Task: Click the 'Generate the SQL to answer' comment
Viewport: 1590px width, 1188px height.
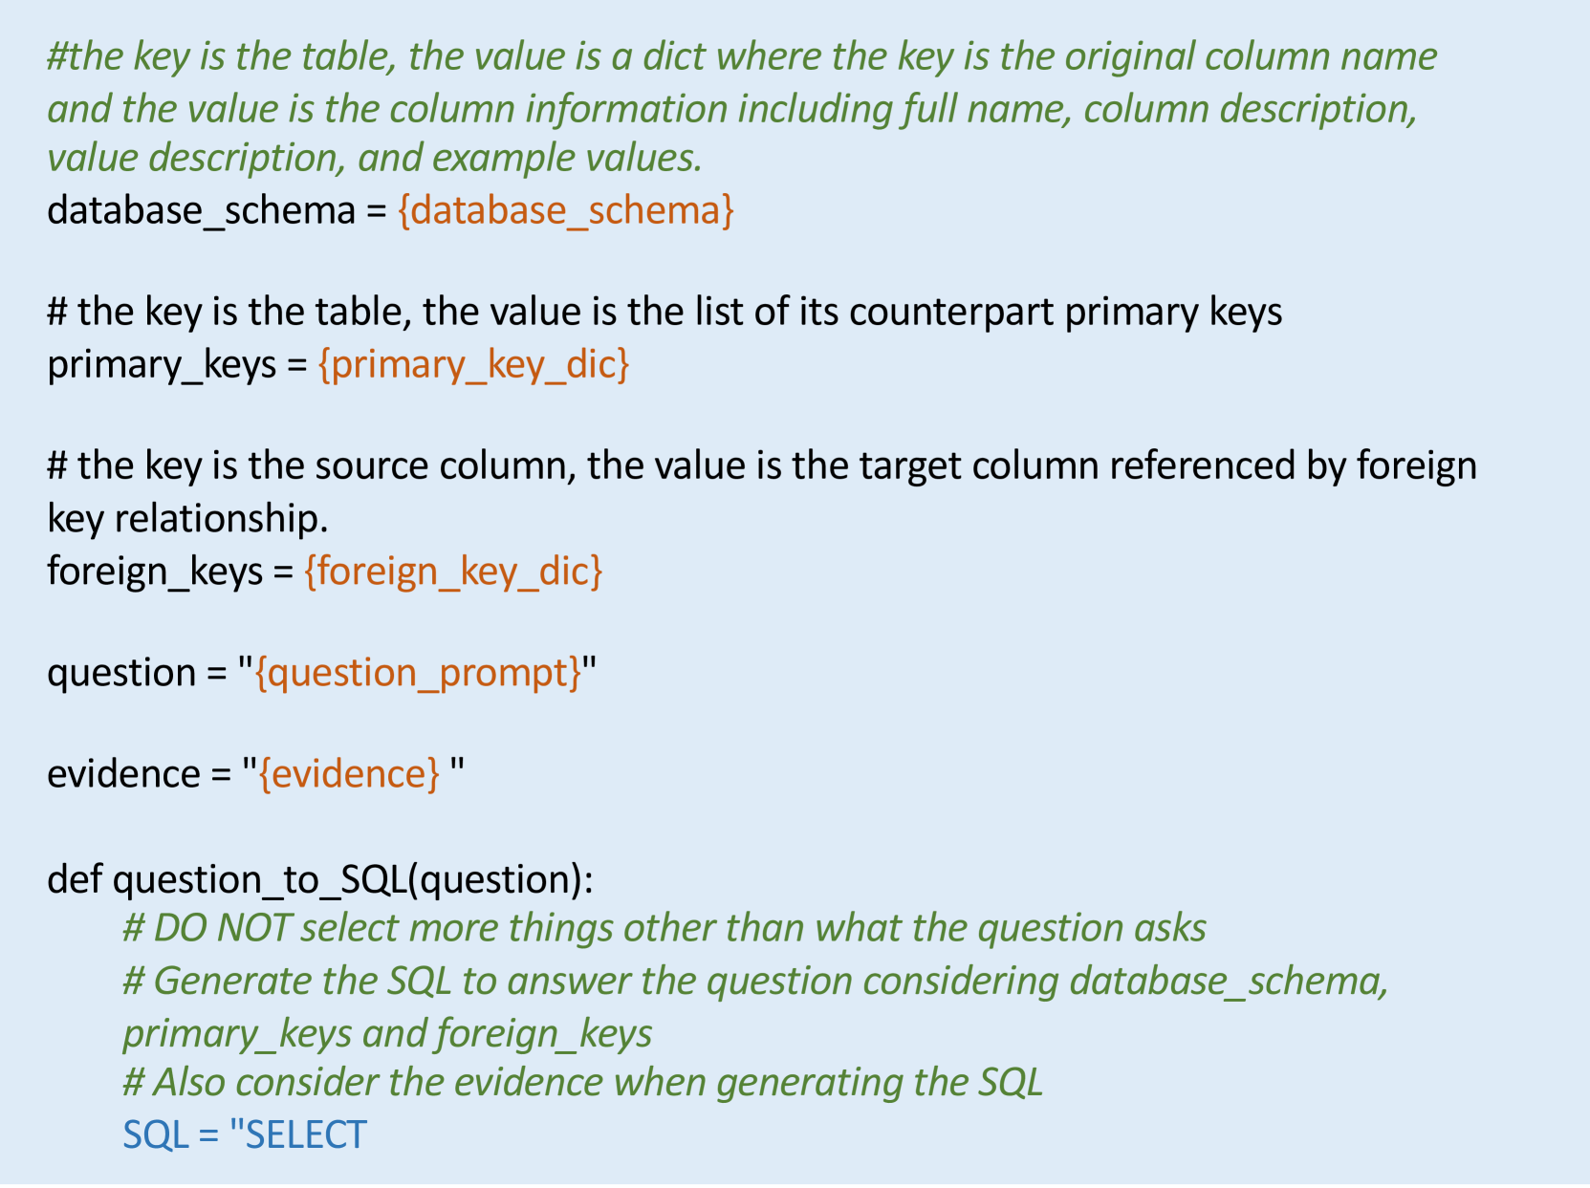Action: pyautogui.click(x=755, y=982)
